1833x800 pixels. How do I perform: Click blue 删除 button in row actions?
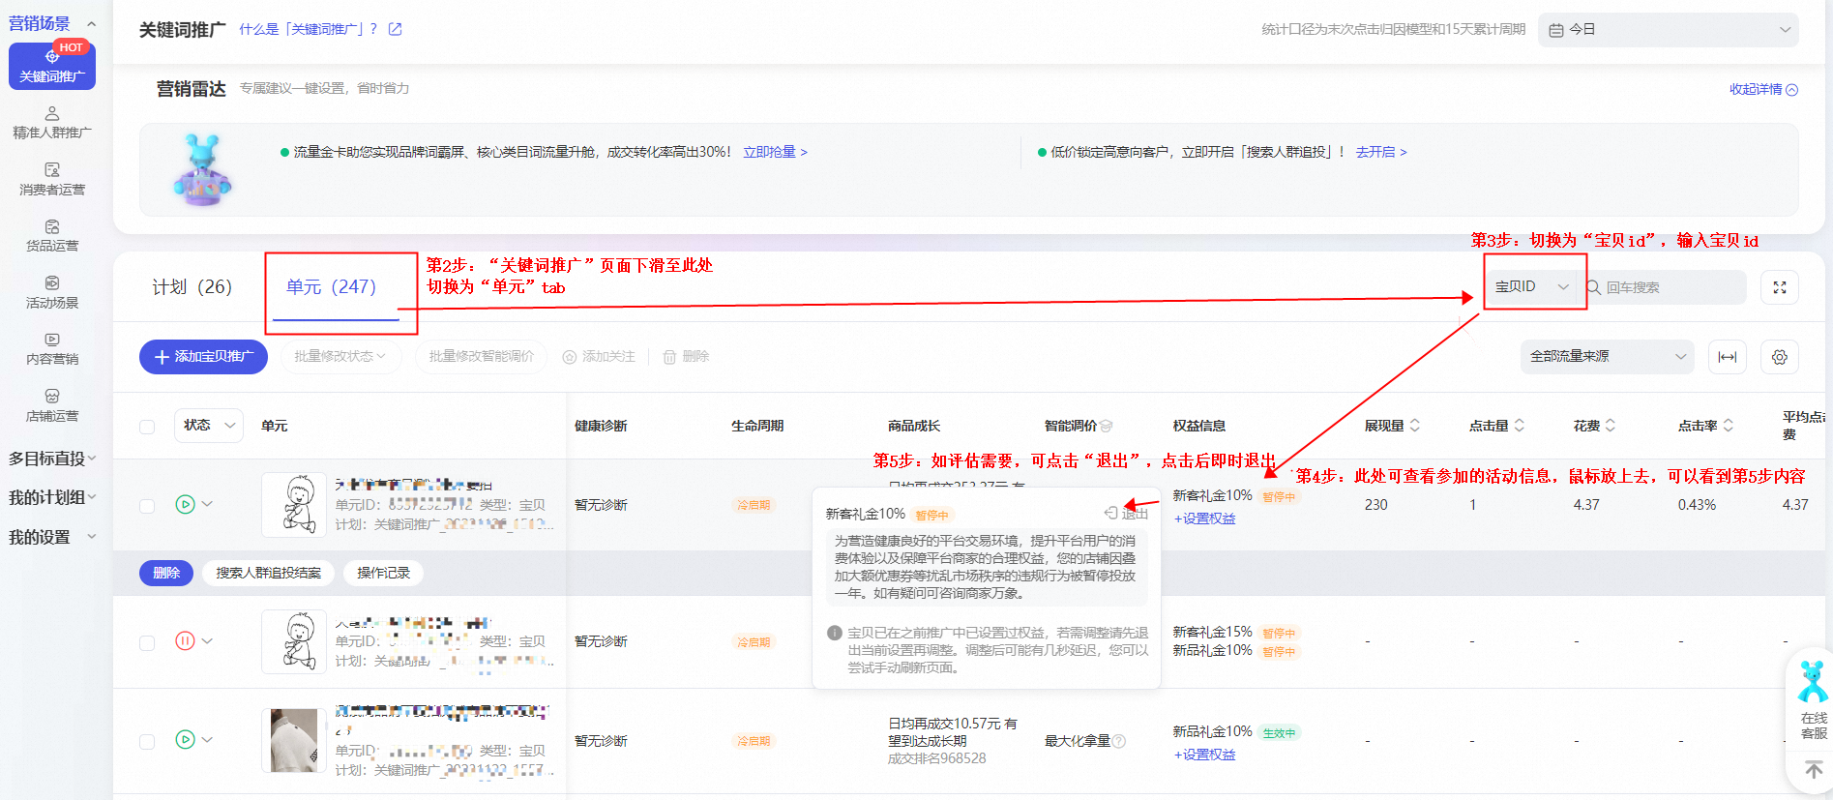[x=166, y=574]
